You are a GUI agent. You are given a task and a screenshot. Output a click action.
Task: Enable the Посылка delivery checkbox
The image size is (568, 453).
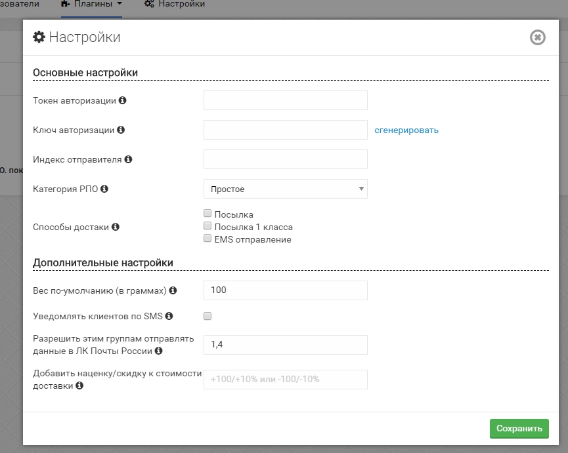tap(208, 214)
